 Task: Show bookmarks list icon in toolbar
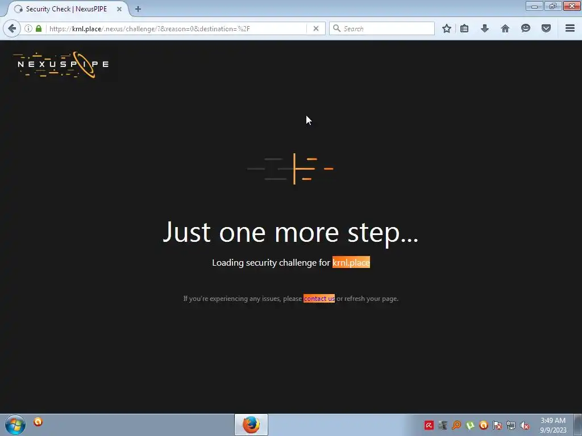(464, 28)
